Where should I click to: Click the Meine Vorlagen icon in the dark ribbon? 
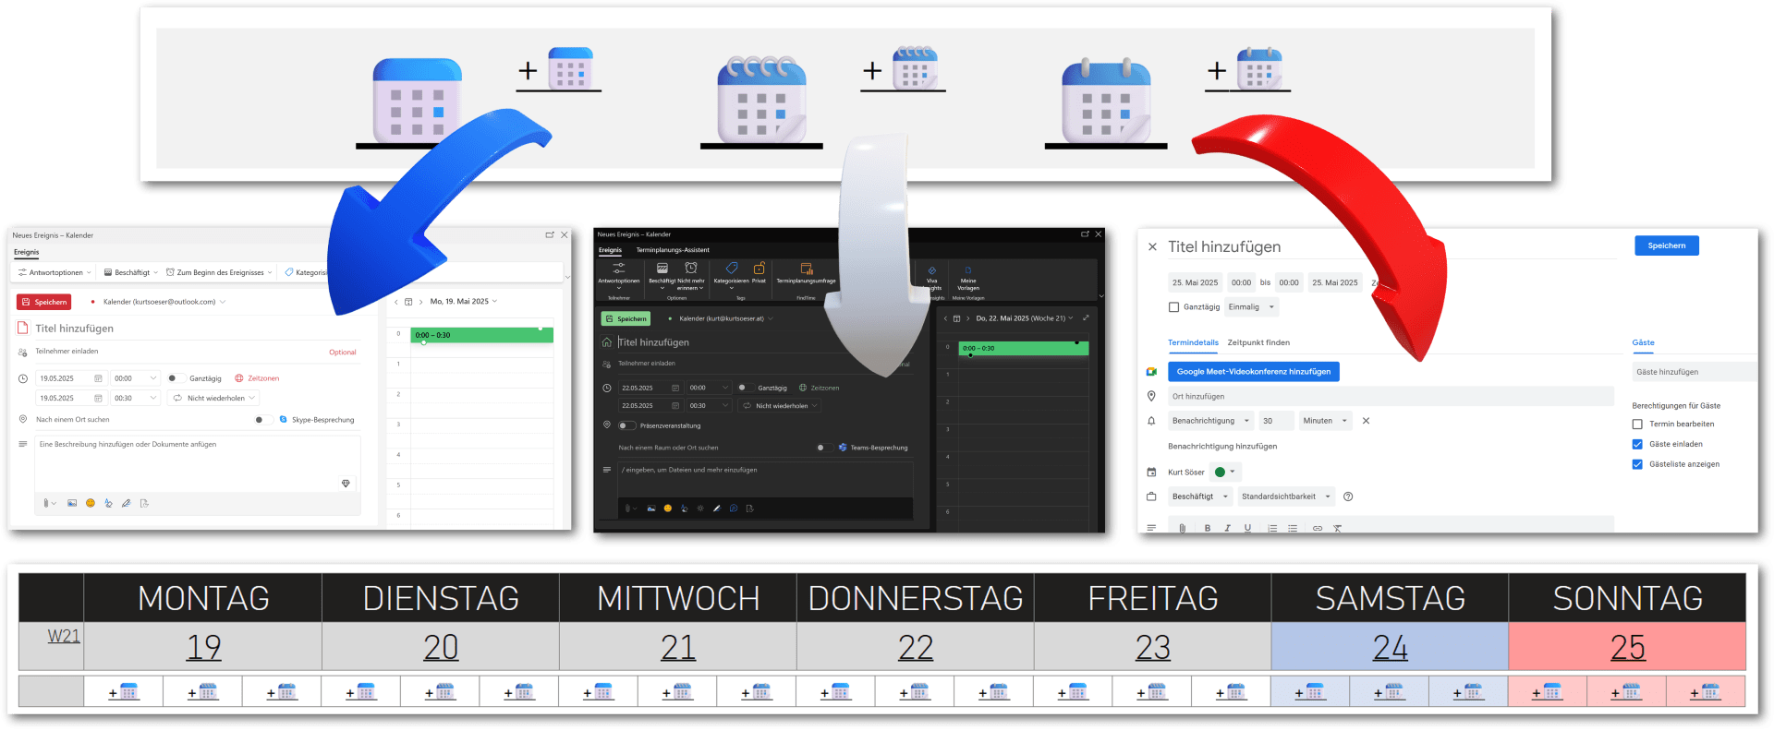tap(968, 270)
